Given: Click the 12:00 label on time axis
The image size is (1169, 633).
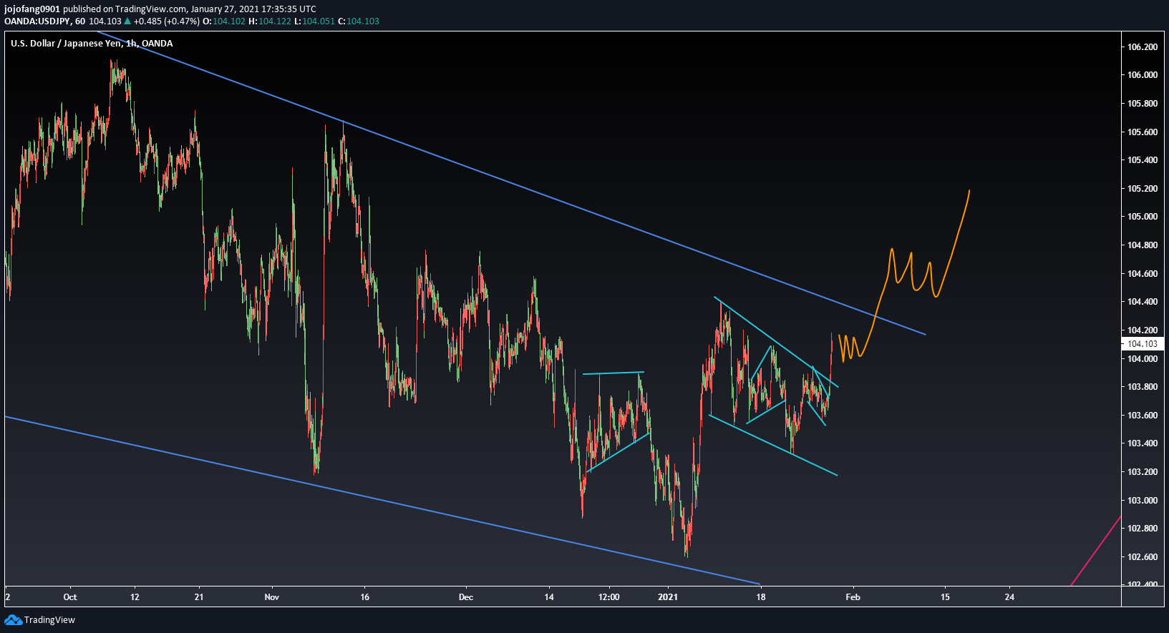Looking at the screenshot, I should tap(609, 597).
